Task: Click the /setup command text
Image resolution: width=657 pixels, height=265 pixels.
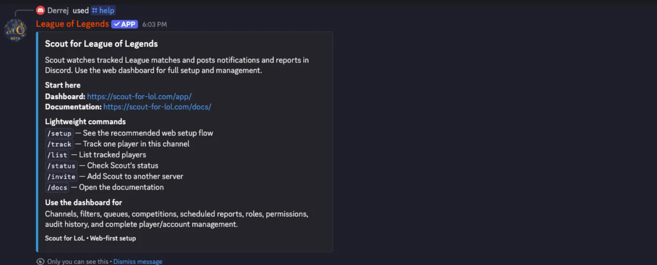Action: [x=59, y=133]
